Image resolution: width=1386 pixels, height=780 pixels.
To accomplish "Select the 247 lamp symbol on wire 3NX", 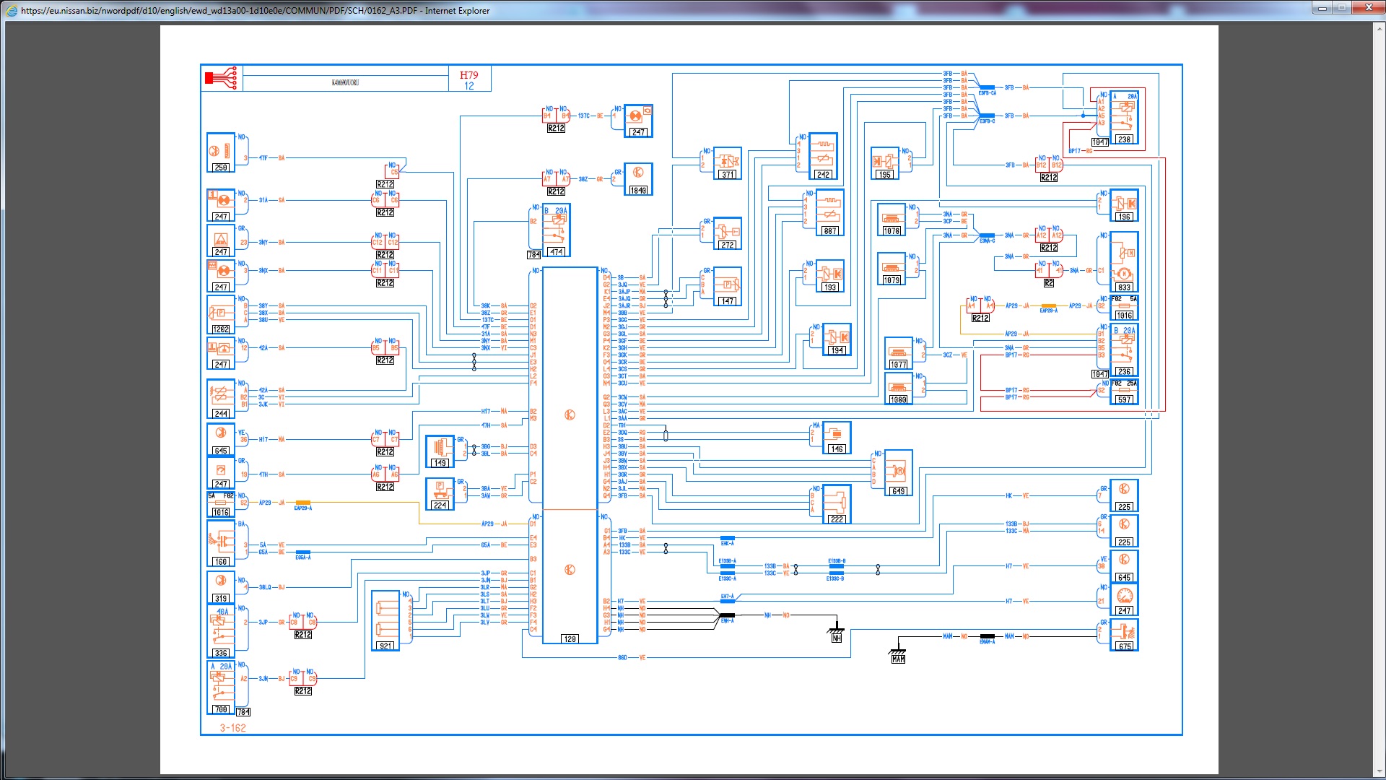I will pos(221,276).
